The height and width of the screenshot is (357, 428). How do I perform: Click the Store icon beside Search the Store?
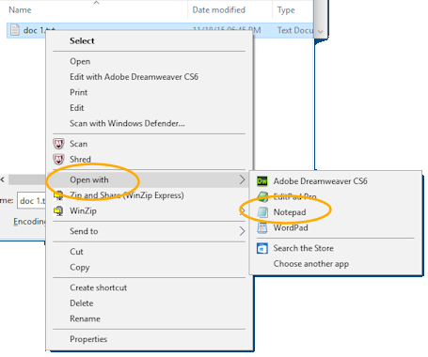(262, 248)
